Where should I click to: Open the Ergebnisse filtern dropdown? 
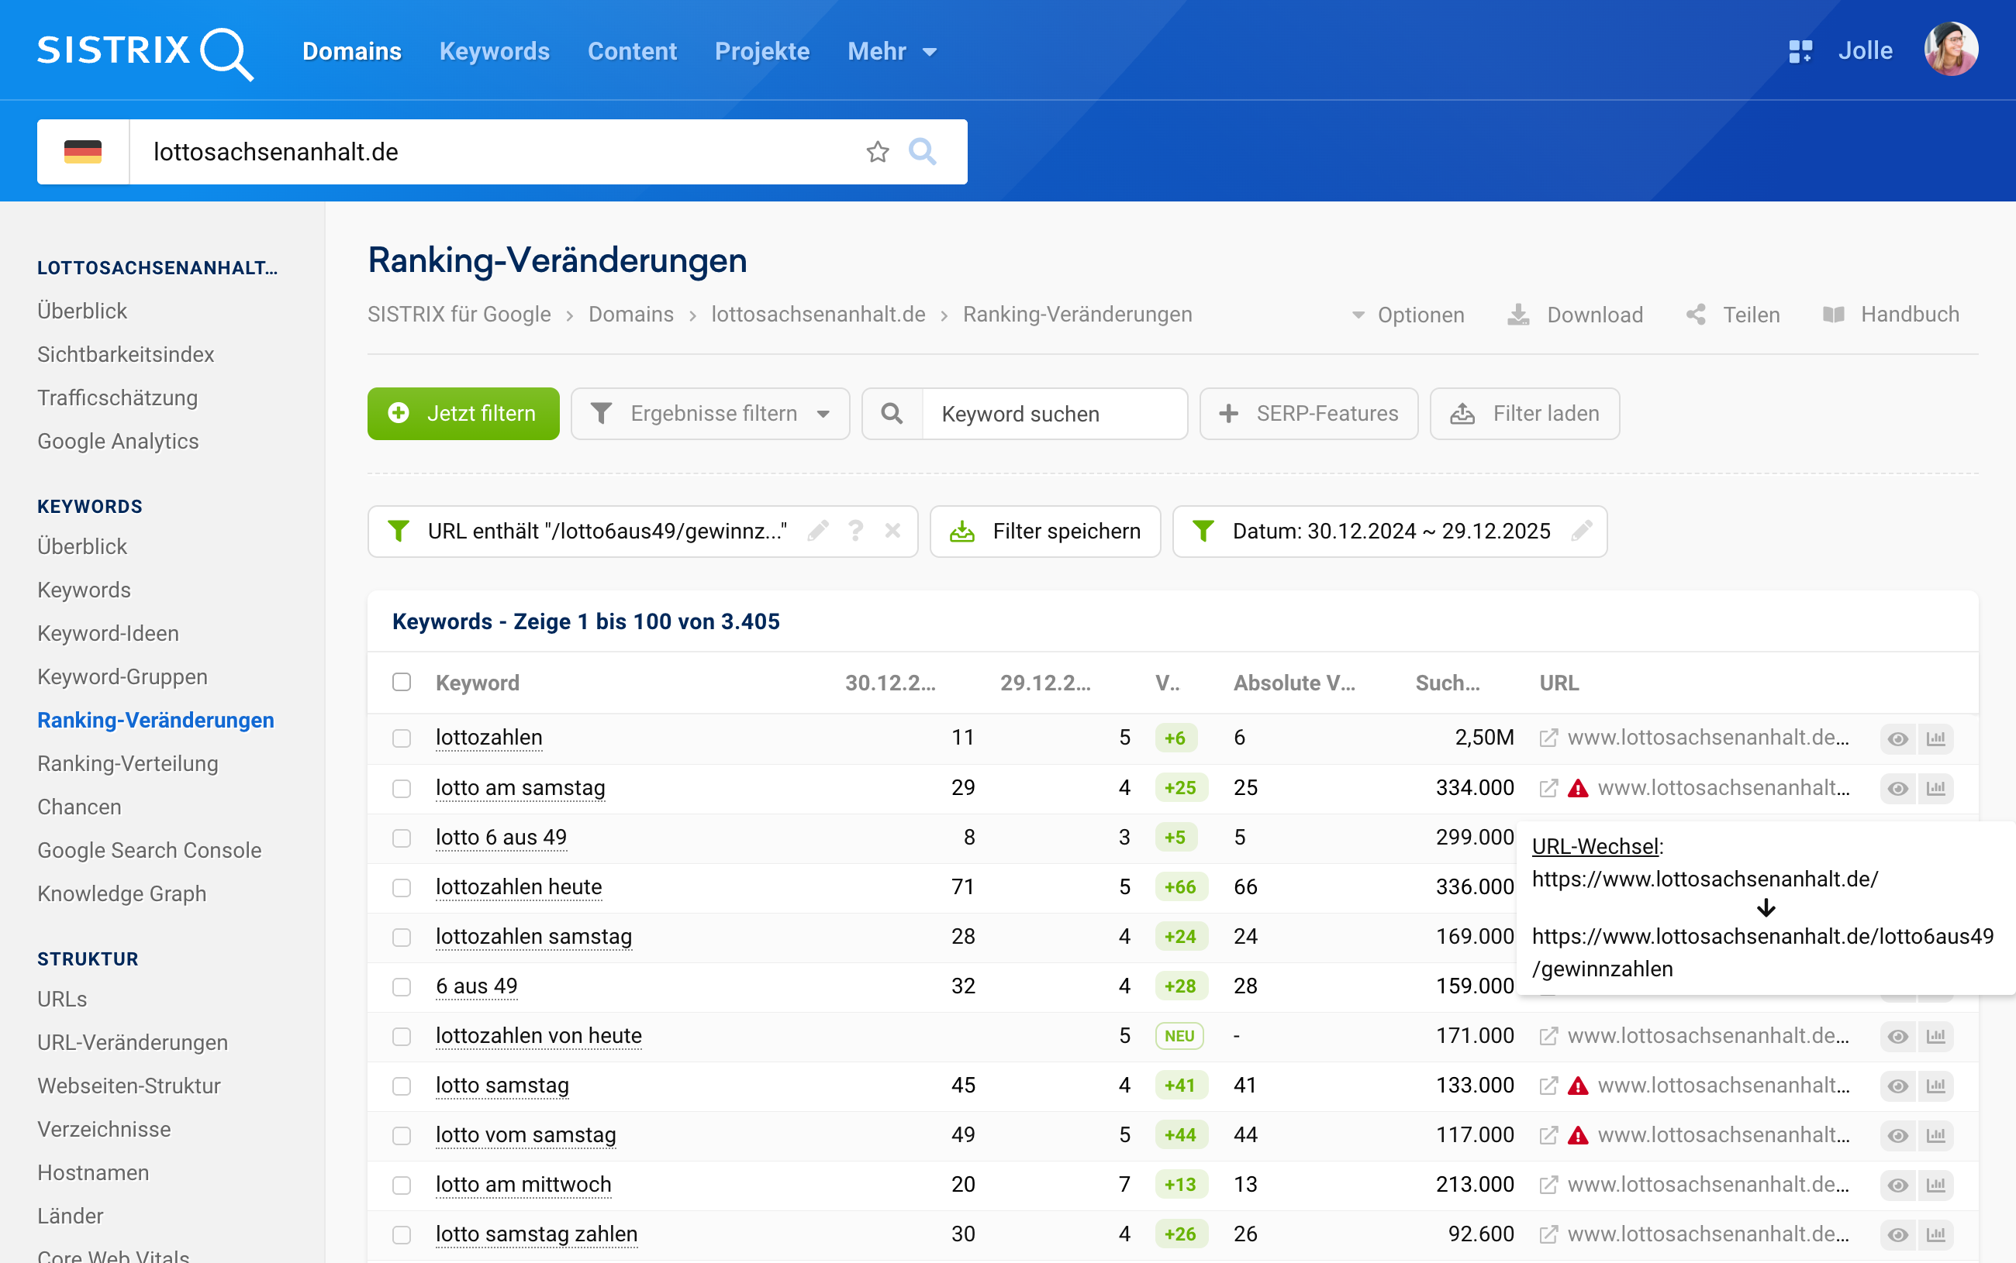[x=710, y=415]
